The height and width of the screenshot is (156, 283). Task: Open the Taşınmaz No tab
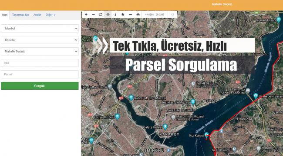[20, 15]
